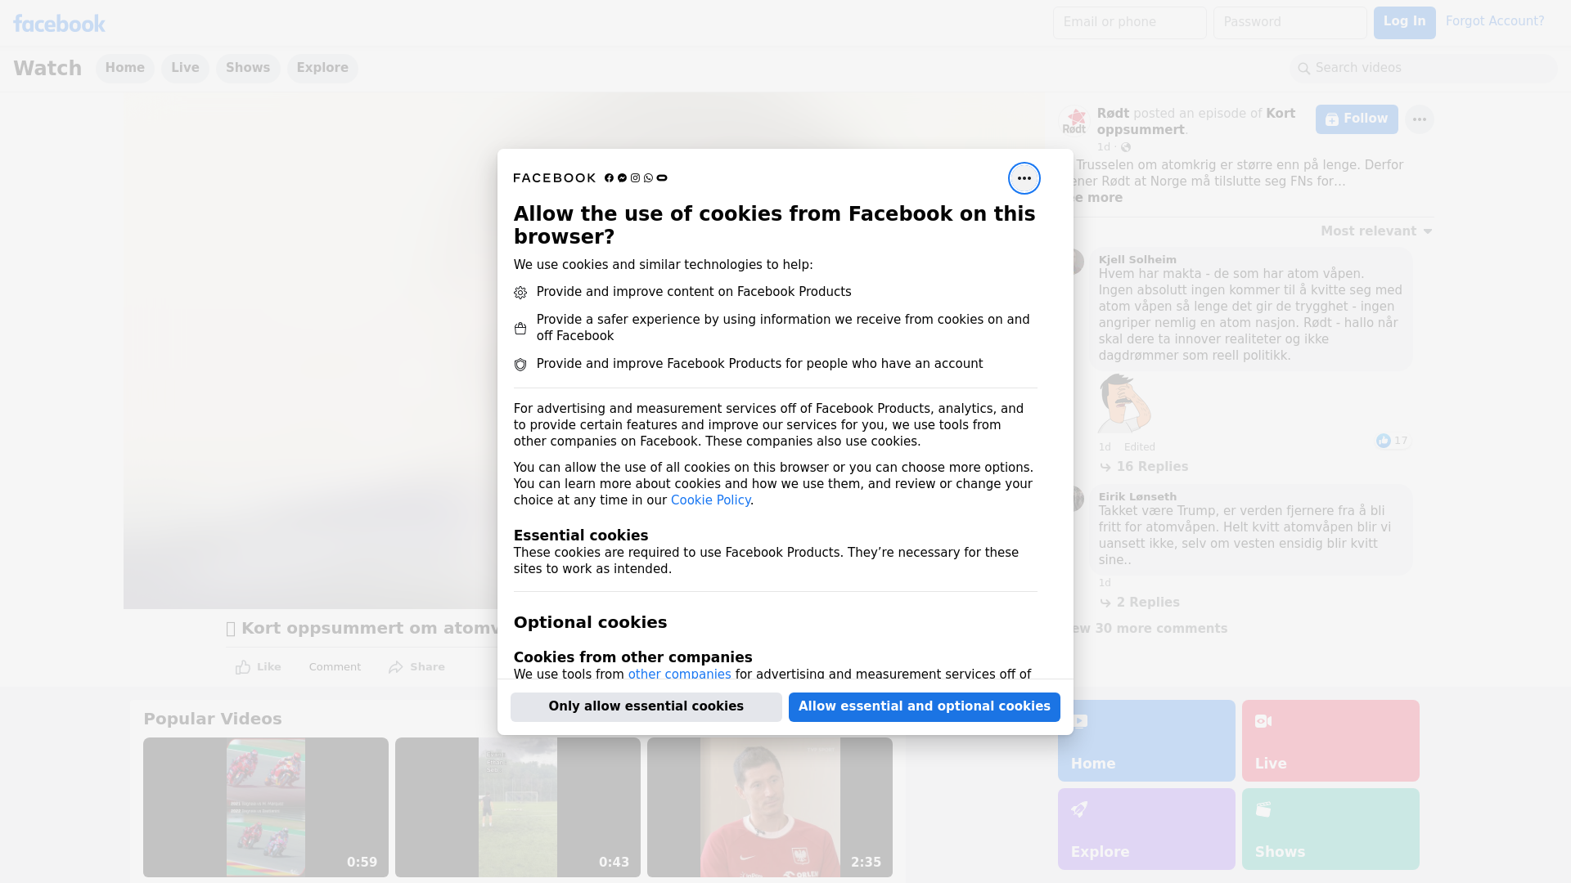Click the search videos magnifier icon
1571x883 pixels.
pos(1304,69)
